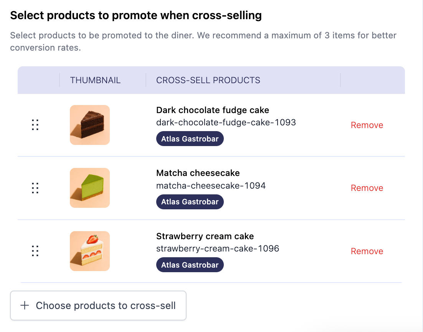Screen dimensions: 423x332
Task: Remove Dark chocolate fudge cake from list
Action: point(367,125)
